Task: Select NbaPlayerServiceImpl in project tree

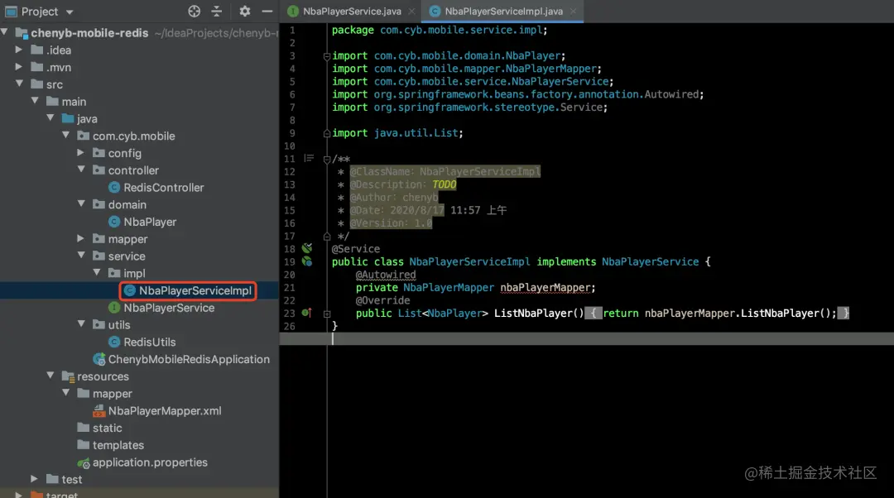Action: coord(195,290)
